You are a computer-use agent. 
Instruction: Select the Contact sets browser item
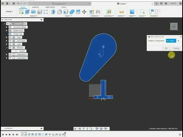click(x=16, y=34)
